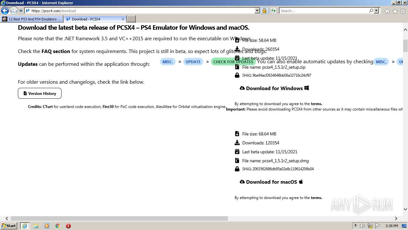The image size is (408, 230).
Task: Open the search provider dropdown
Action: 376,11
